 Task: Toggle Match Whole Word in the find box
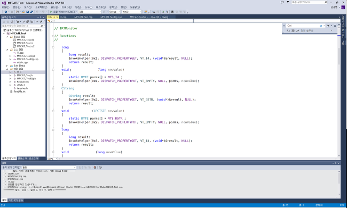coord(293,31)
